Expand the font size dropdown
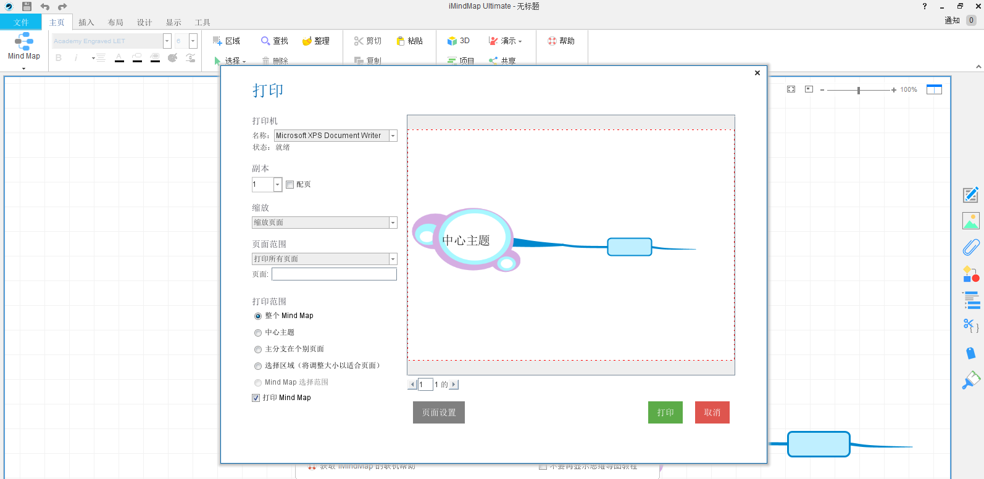984x479 pixels. pyautogui.click(x=193, y=41)
